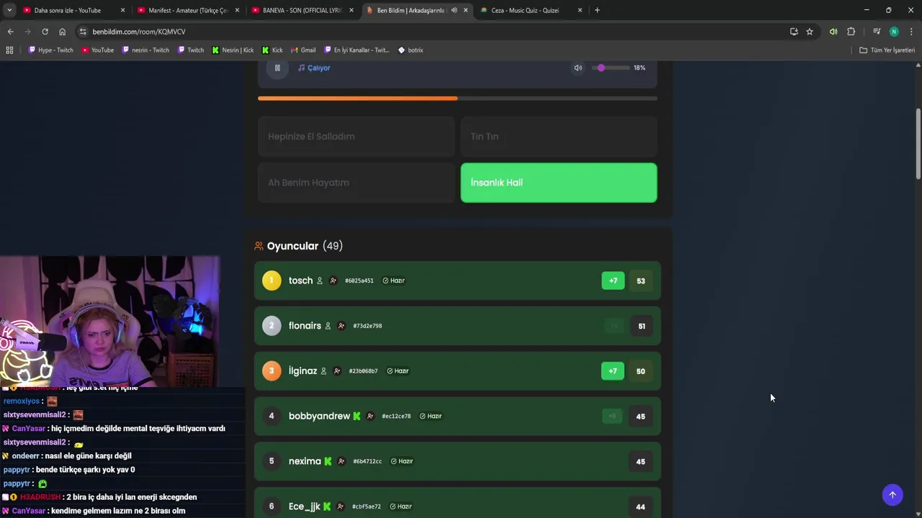922x518 pixels.
Task: Switch to Manifest - Amateur tab
Action: (189, 10)
